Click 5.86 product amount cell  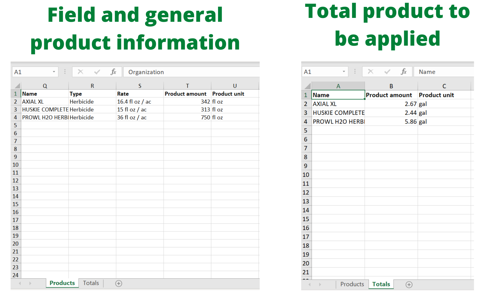coord(391,122)
